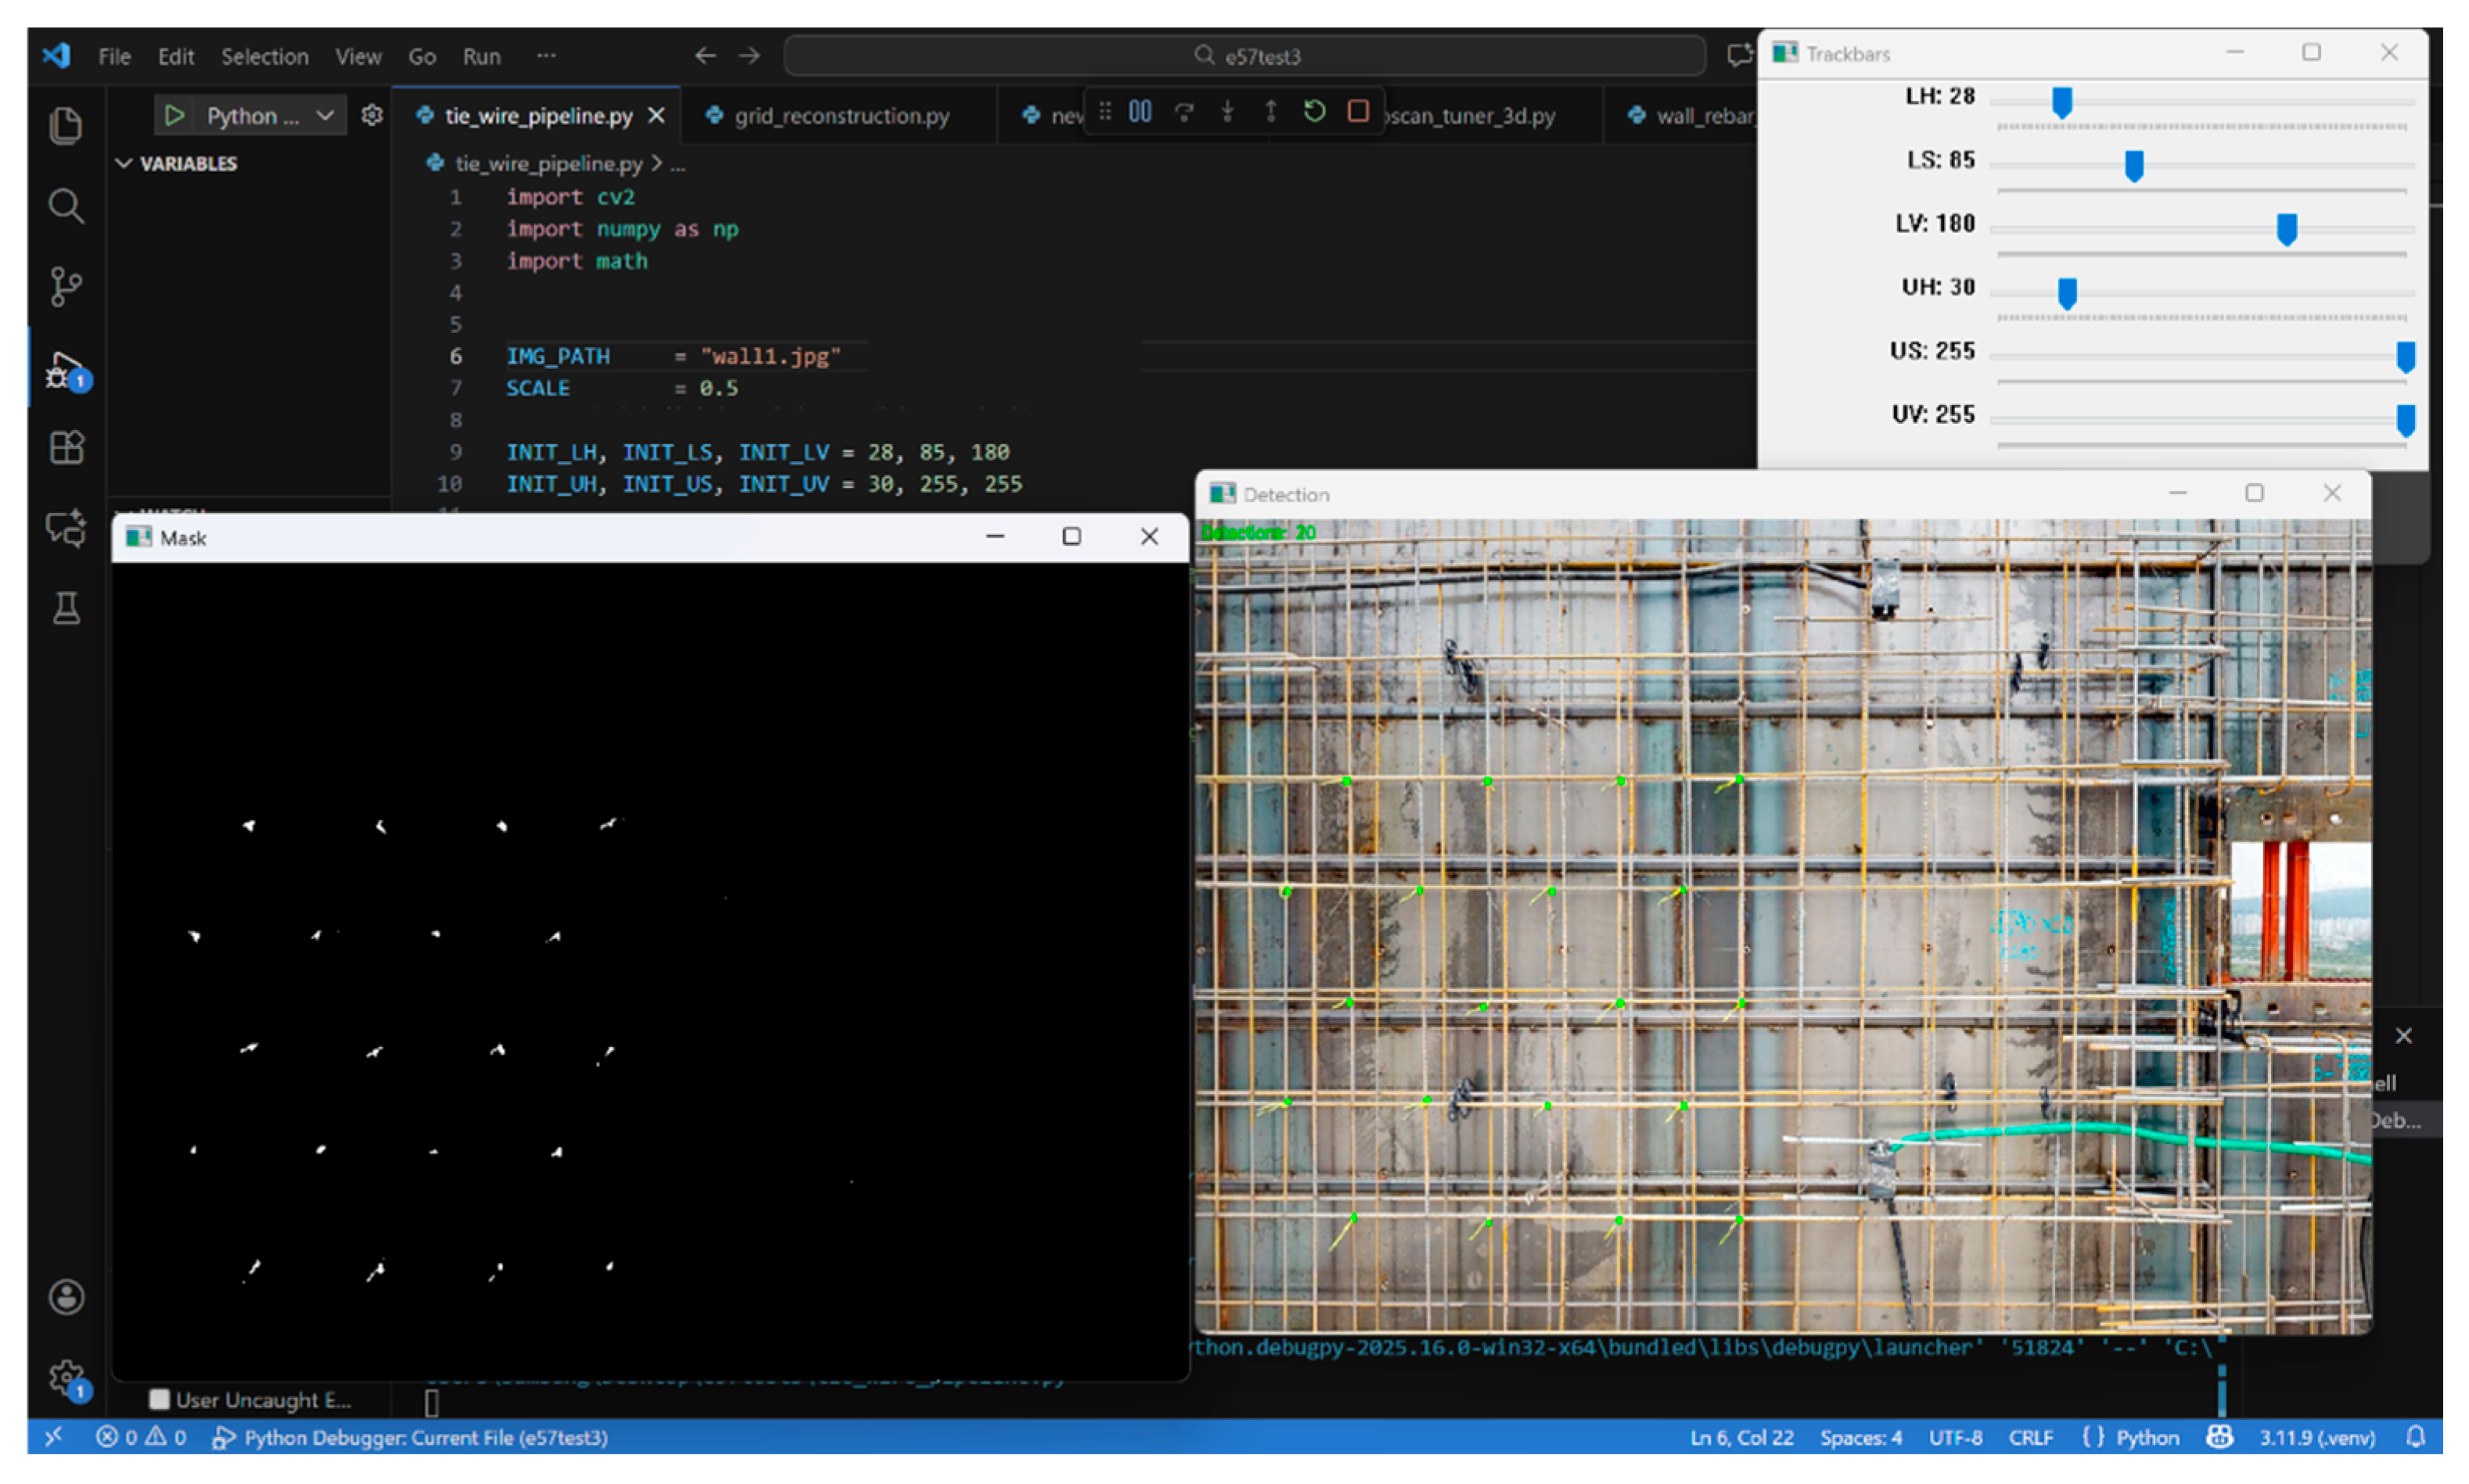Open the Accounts icon in activity bar

coord(66,1297)
